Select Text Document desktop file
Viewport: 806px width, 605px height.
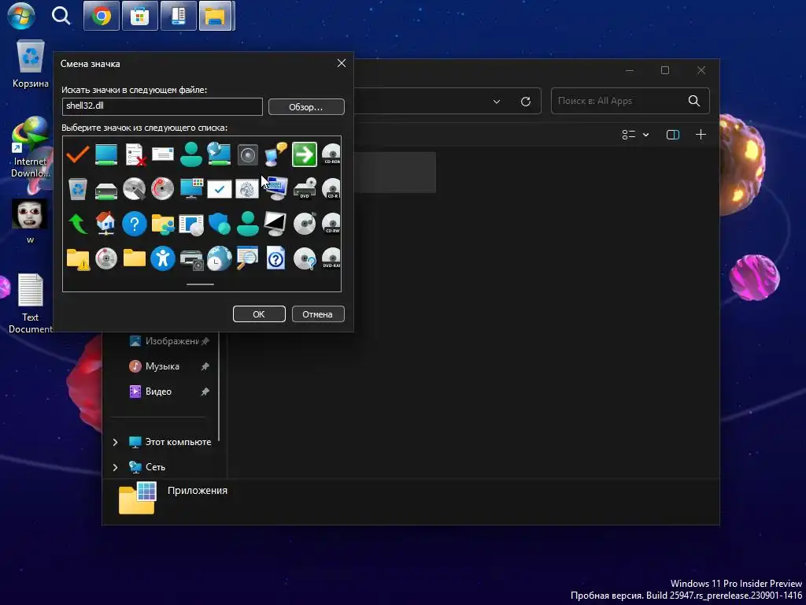click(x=31, y=303)
